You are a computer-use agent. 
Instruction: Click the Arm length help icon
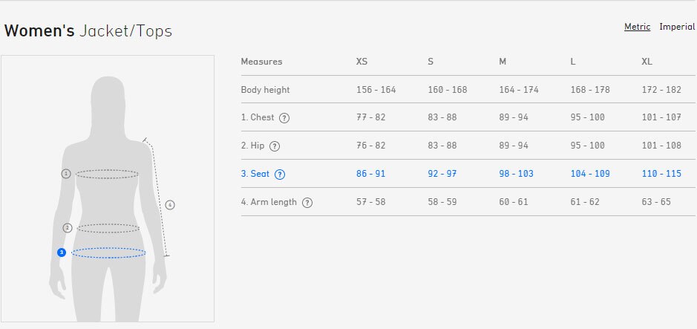[307, 203]
